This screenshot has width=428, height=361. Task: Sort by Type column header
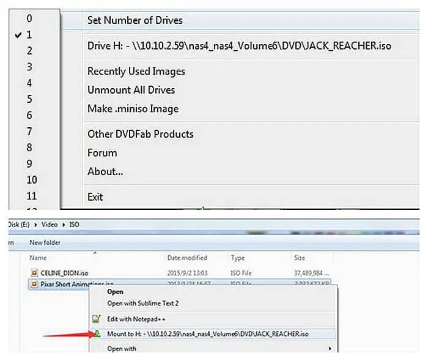point(238,258)
